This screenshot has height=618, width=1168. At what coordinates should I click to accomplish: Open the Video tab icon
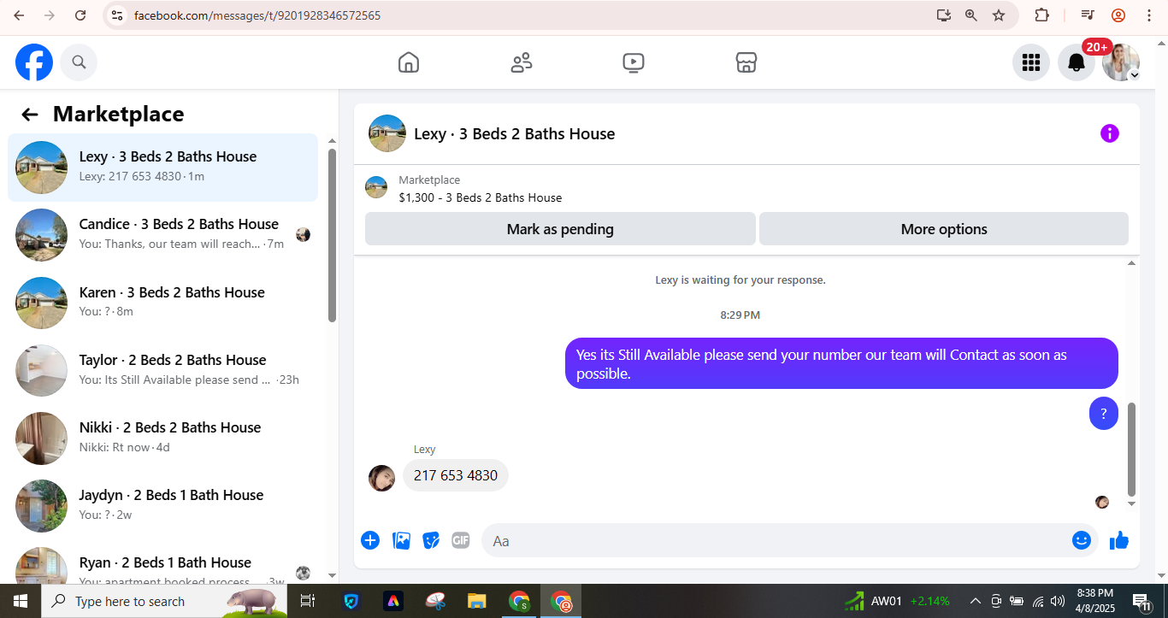point(634,62)
